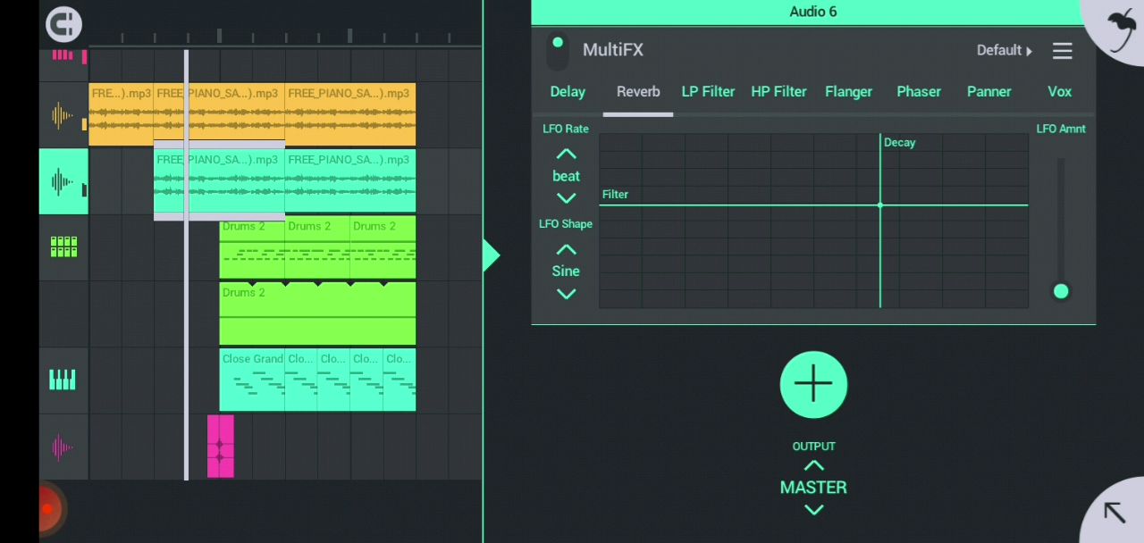1144x543 pixels.
Task: Switch to the Delay tab
Action: click(x=568, y=92)
